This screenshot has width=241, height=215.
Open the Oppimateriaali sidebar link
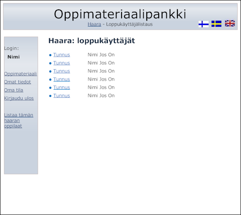[20, 74]
